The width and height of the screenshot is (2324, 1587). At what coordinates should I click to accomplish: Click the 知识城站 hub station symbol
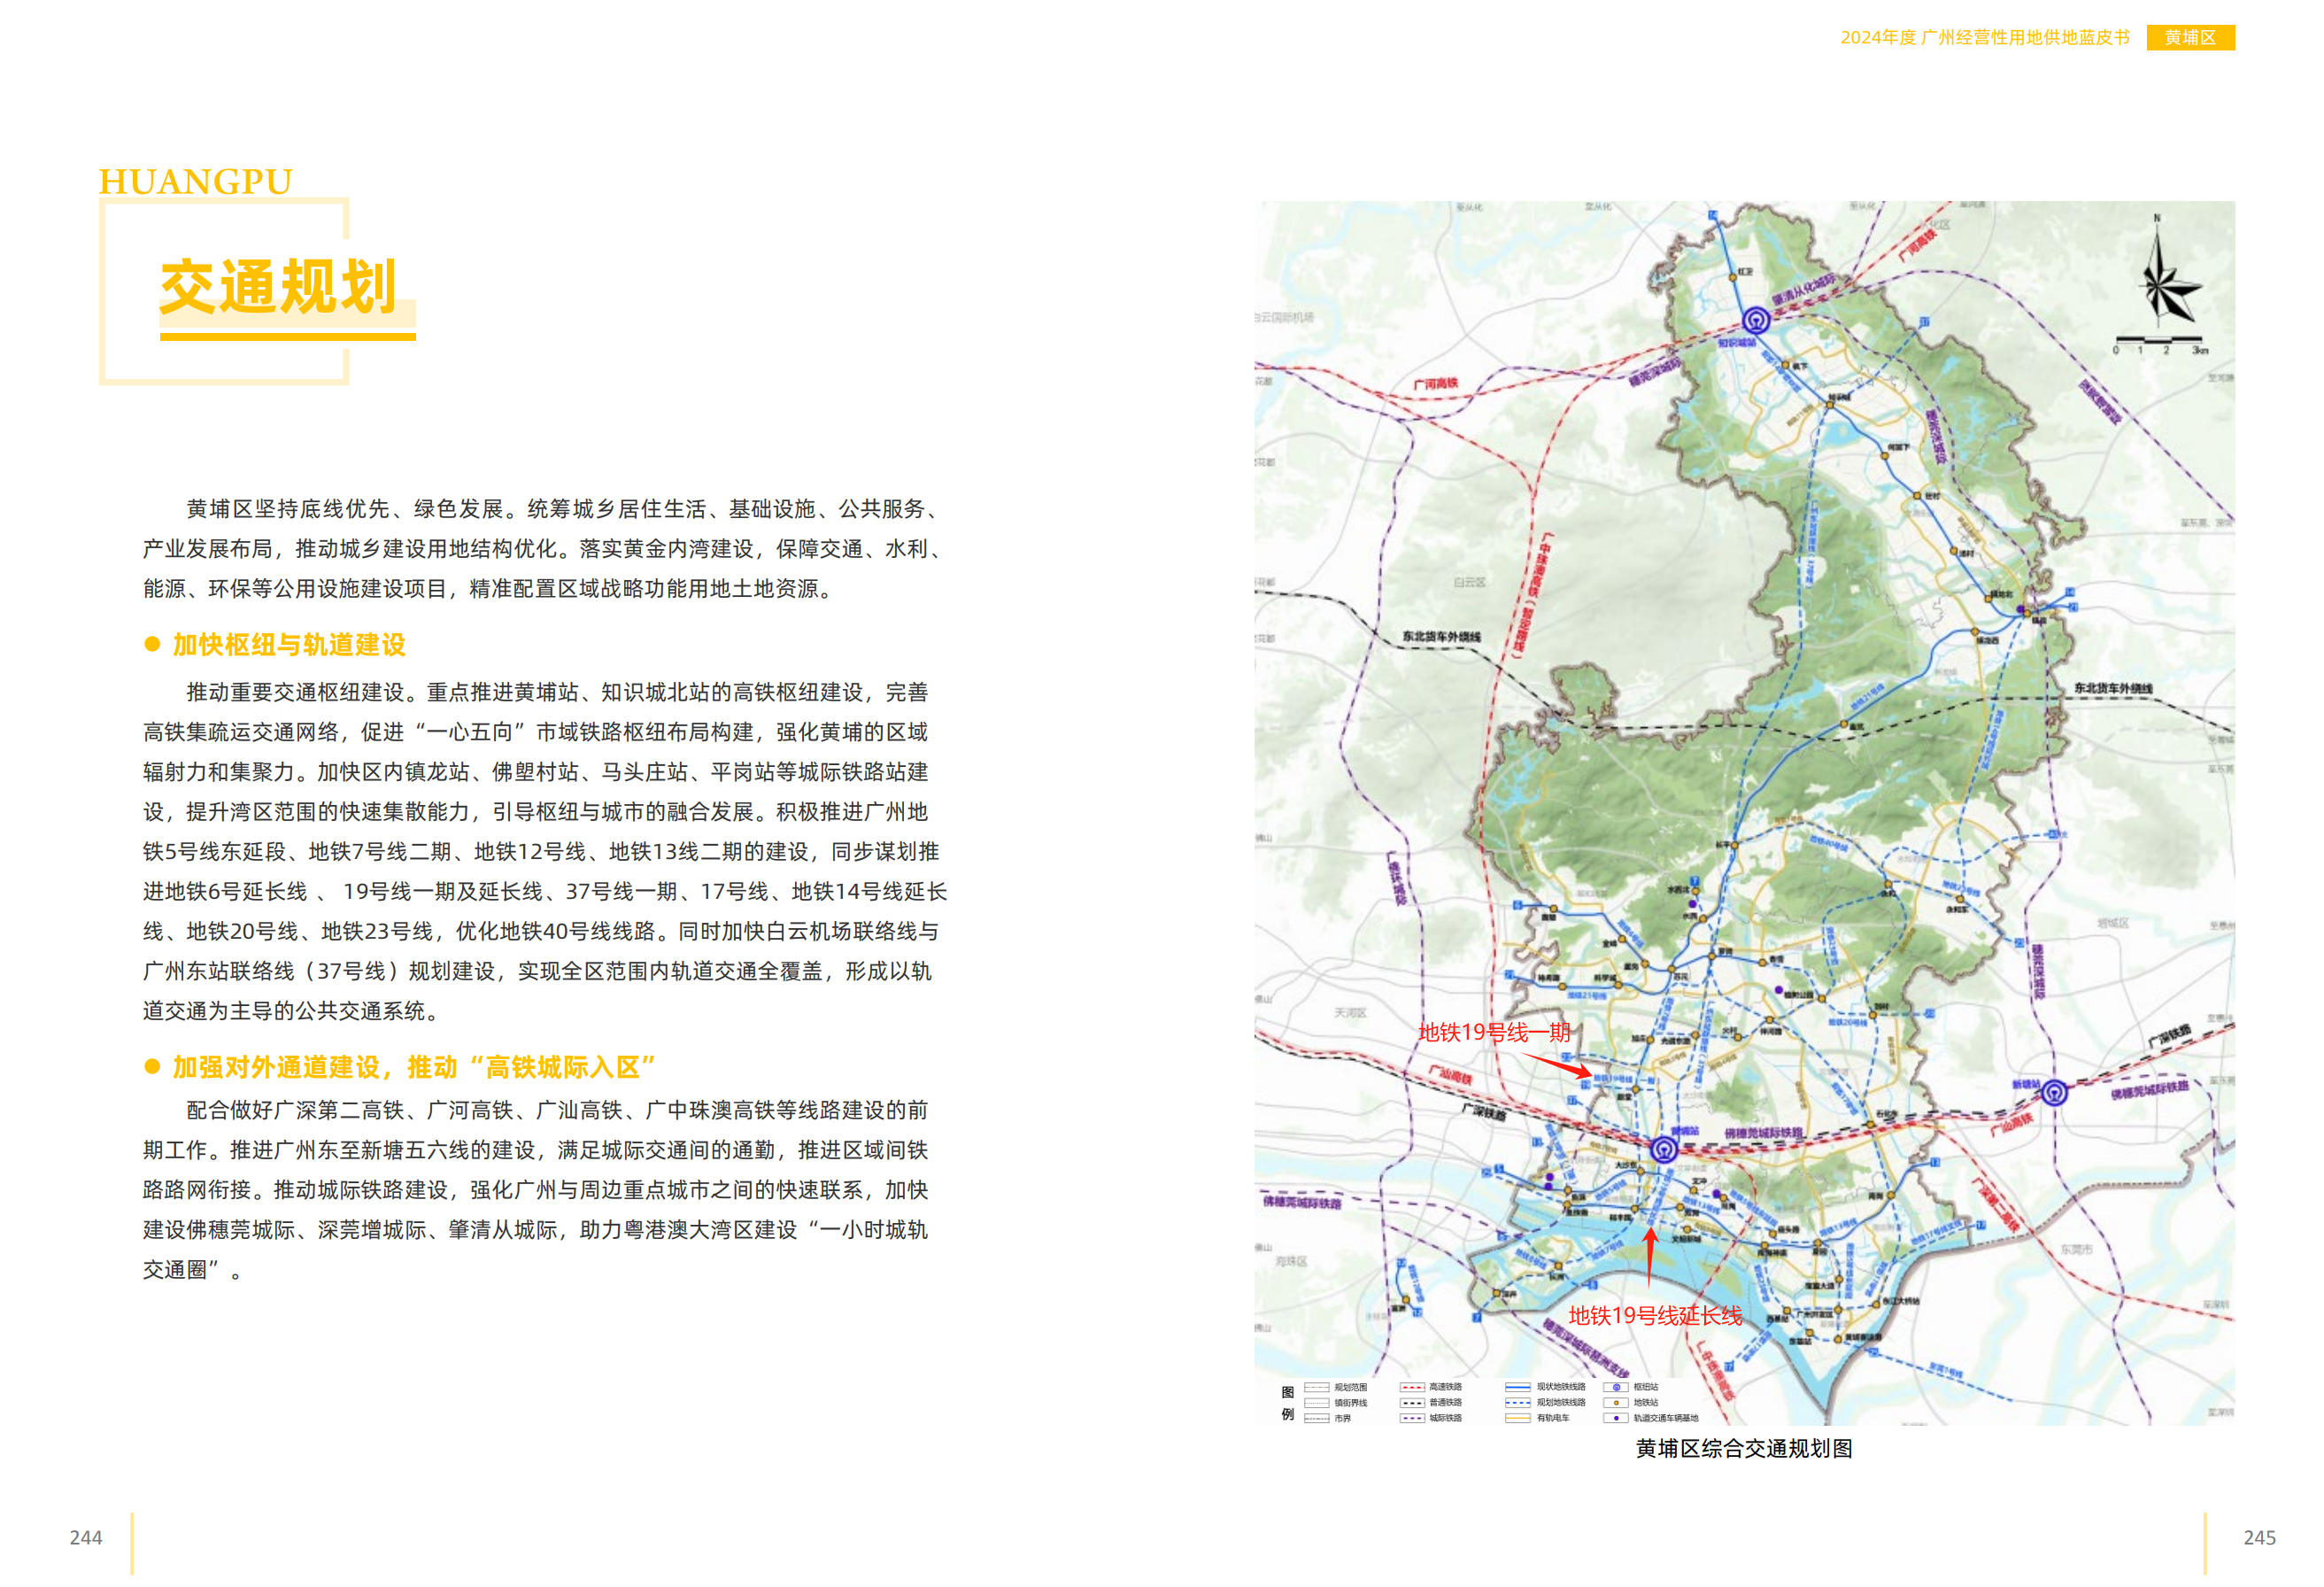pos(1756,320)
